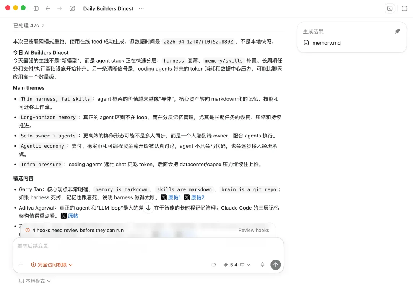Go forward with the right arrow
Image resolution: width=413 pixels, height=289 pixels.
(60, 8)
